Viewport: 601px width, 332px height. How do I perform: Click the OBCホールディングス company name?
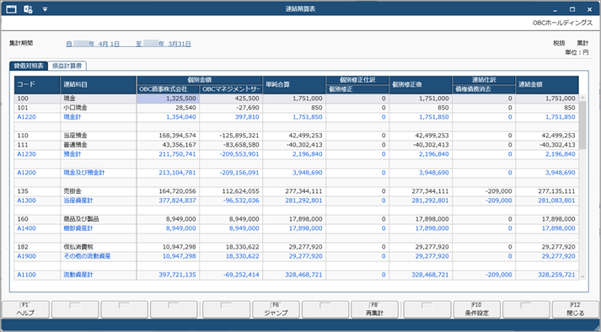[x=562, y=23]
